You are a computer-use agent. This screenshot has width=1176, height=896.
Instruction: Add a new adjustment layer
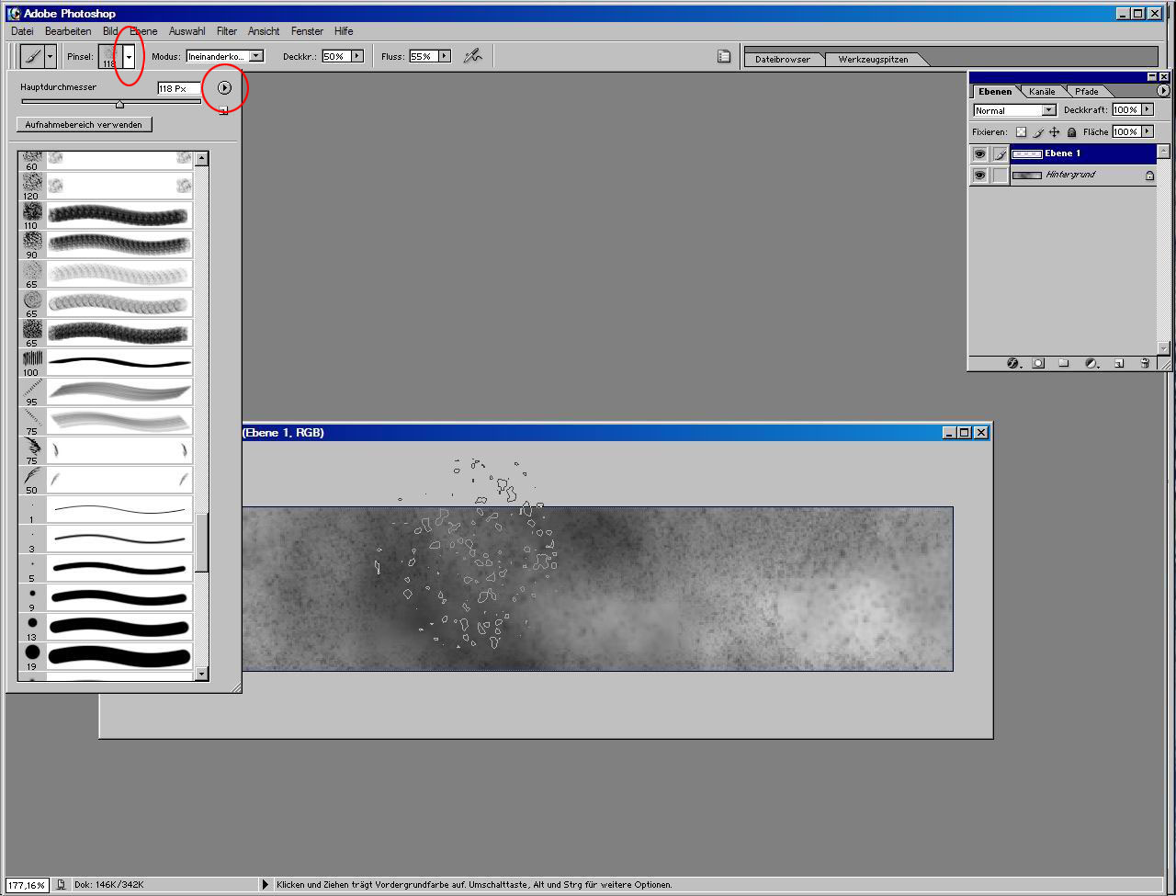click(1091, 363)
